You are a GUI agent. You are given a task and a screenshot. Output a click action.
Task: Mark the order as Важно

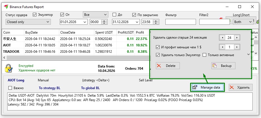click(x=11, y=88)
